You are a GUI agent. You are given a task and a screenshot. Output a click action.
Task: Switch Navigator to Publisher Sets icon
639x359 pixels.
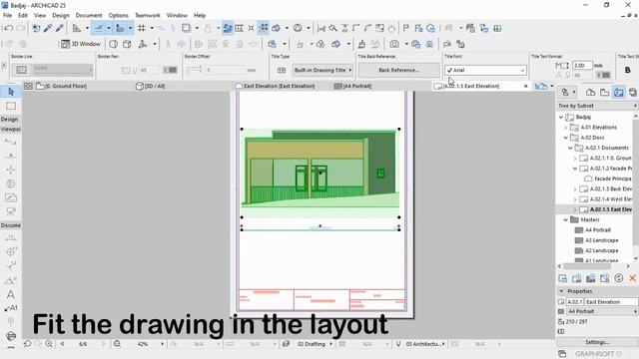pos(632,93)
